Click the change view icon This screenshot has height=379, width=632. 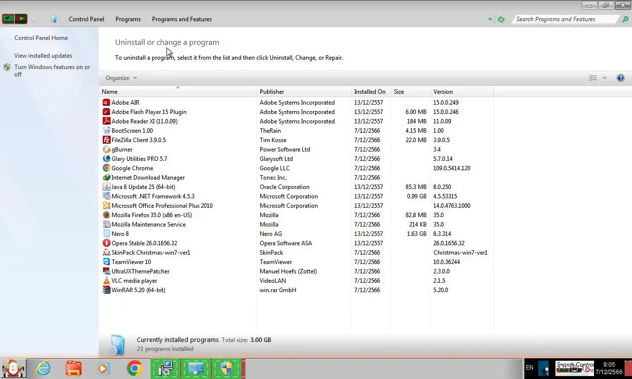click(592, 78)
